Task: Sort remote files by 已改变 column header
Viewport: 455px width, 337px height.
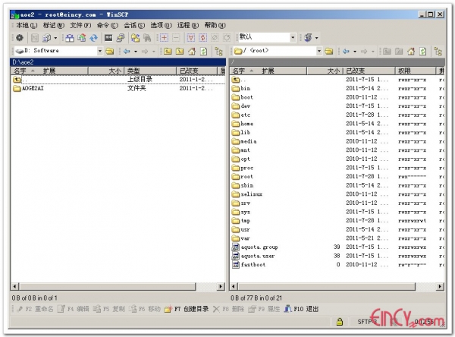Action: pyautogui.click(x=369, y=71)
